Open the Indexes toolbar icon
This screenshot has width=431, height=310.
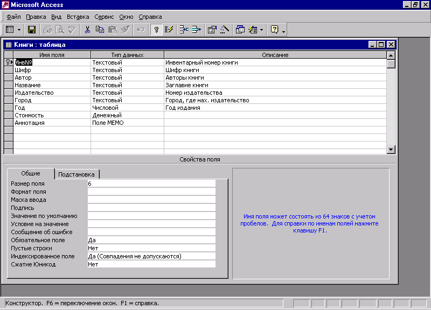point(169,30)
